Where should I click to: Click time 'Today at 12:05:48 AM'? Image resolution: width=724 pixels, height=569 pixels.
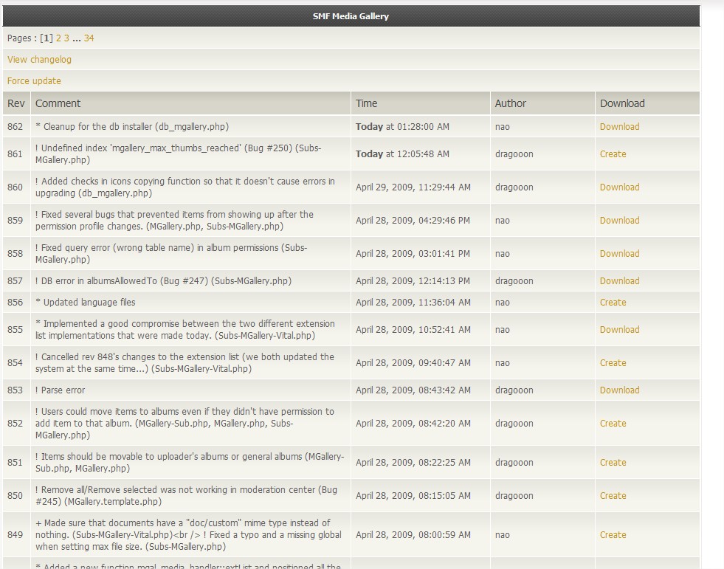coord(402,154)
